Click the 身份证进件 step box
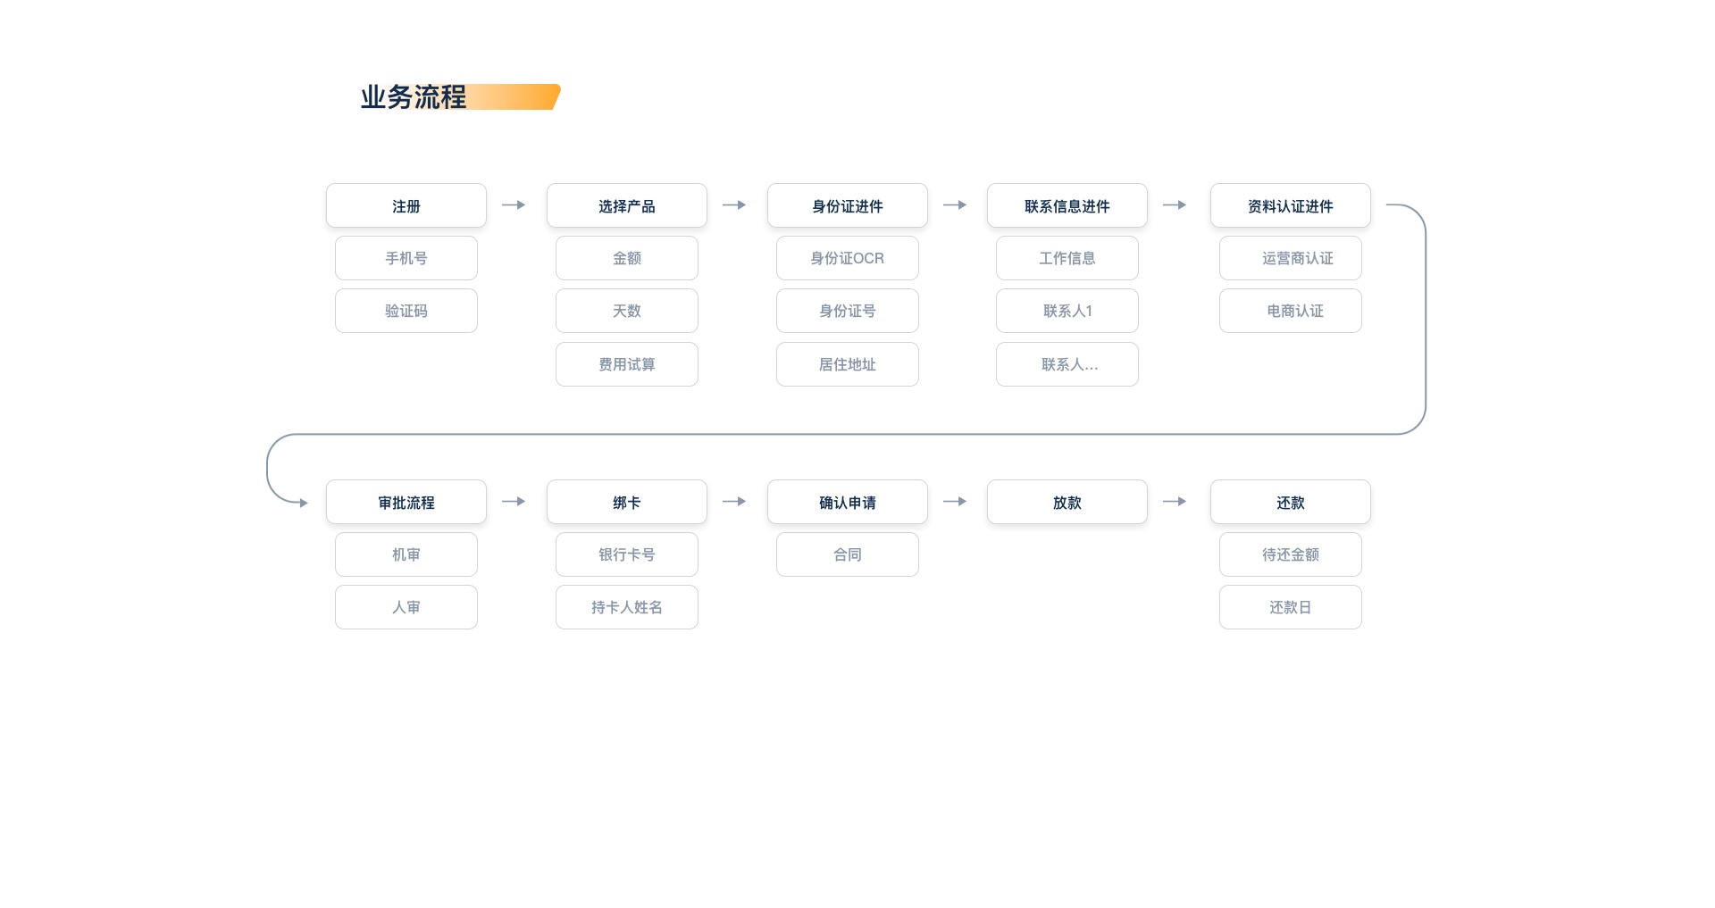This screenshot has height=908, width=1715. [x=848, y=205]
